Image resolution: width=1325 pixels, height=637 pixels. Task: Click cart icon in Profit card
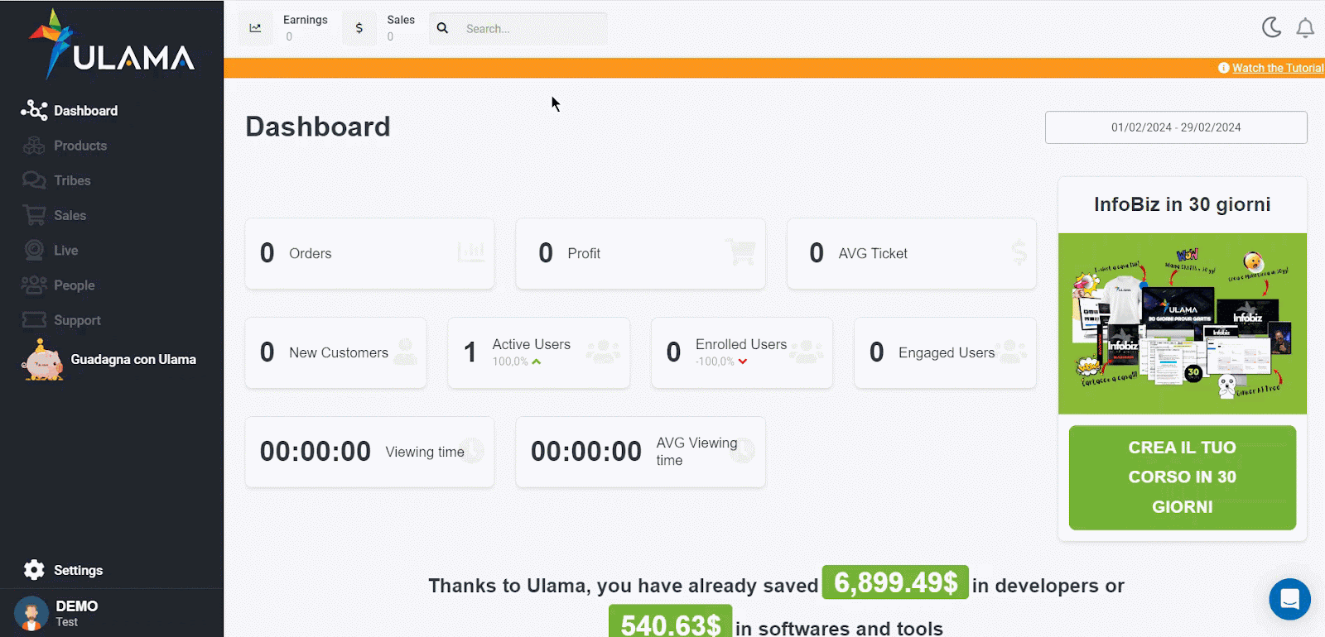point(740,252)
